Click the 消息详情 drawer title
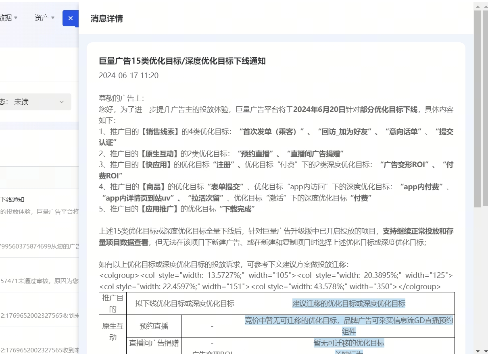This screenshot has height=354, width=488. 107,19
